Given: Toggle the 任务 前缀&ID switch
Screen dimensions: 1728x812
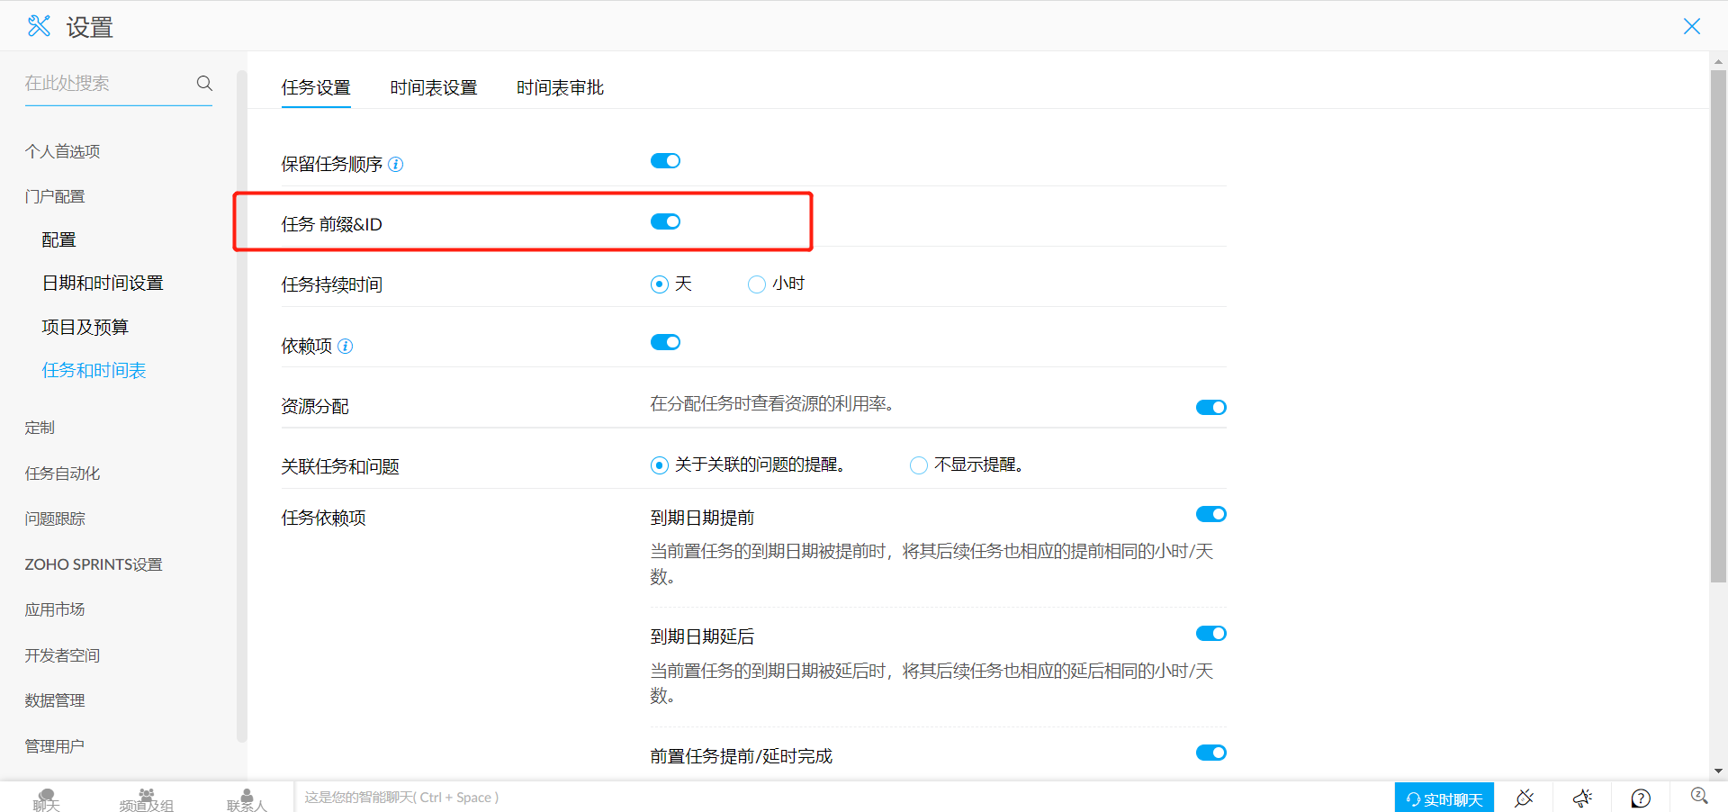Looking at the screenshot, I should 665,221.
